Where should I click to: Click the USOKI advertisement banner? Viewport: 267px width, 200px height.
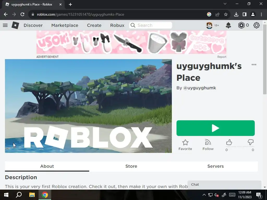[131, 42]
